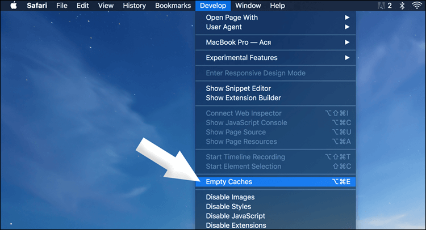Open the Bookmarks menu
This screenshot has height=230, width=426.
(x=173, y=6)
